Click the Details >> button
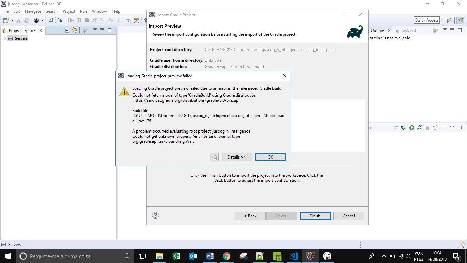The width and height of the screenshot is (467, 263). [237, 157]
